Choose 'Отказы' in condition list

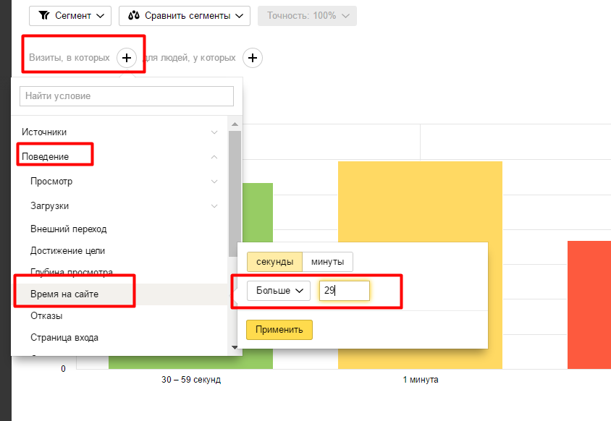(x=46, y=316)
